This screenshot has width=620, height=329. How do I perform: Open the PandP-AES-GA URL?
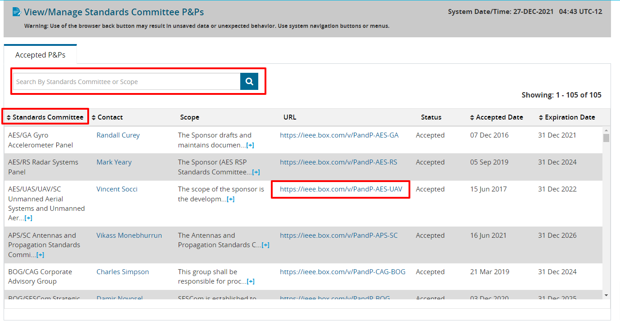[339, 135]
